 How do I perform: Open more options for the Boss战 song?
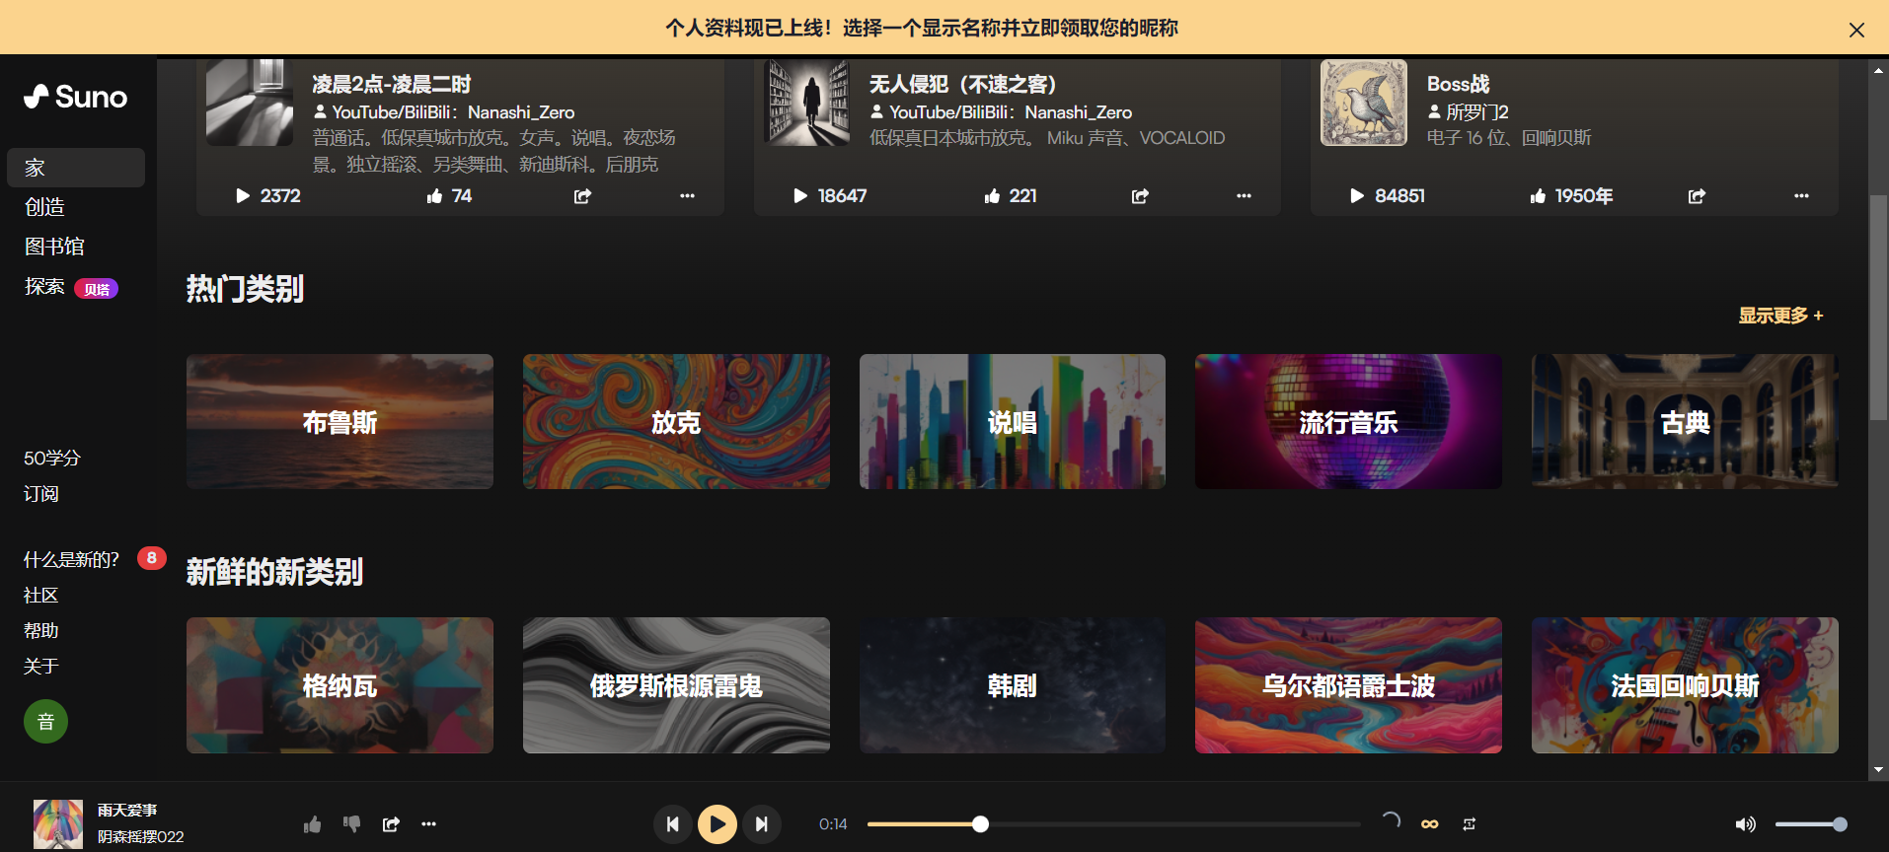tap(1801, 196)
